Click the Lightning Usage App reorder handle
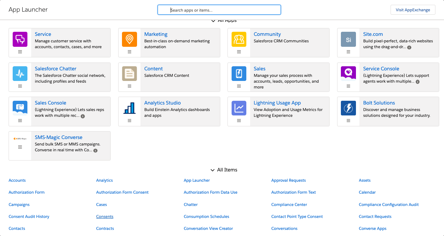 pyautogui.click(x=239, y=120)
